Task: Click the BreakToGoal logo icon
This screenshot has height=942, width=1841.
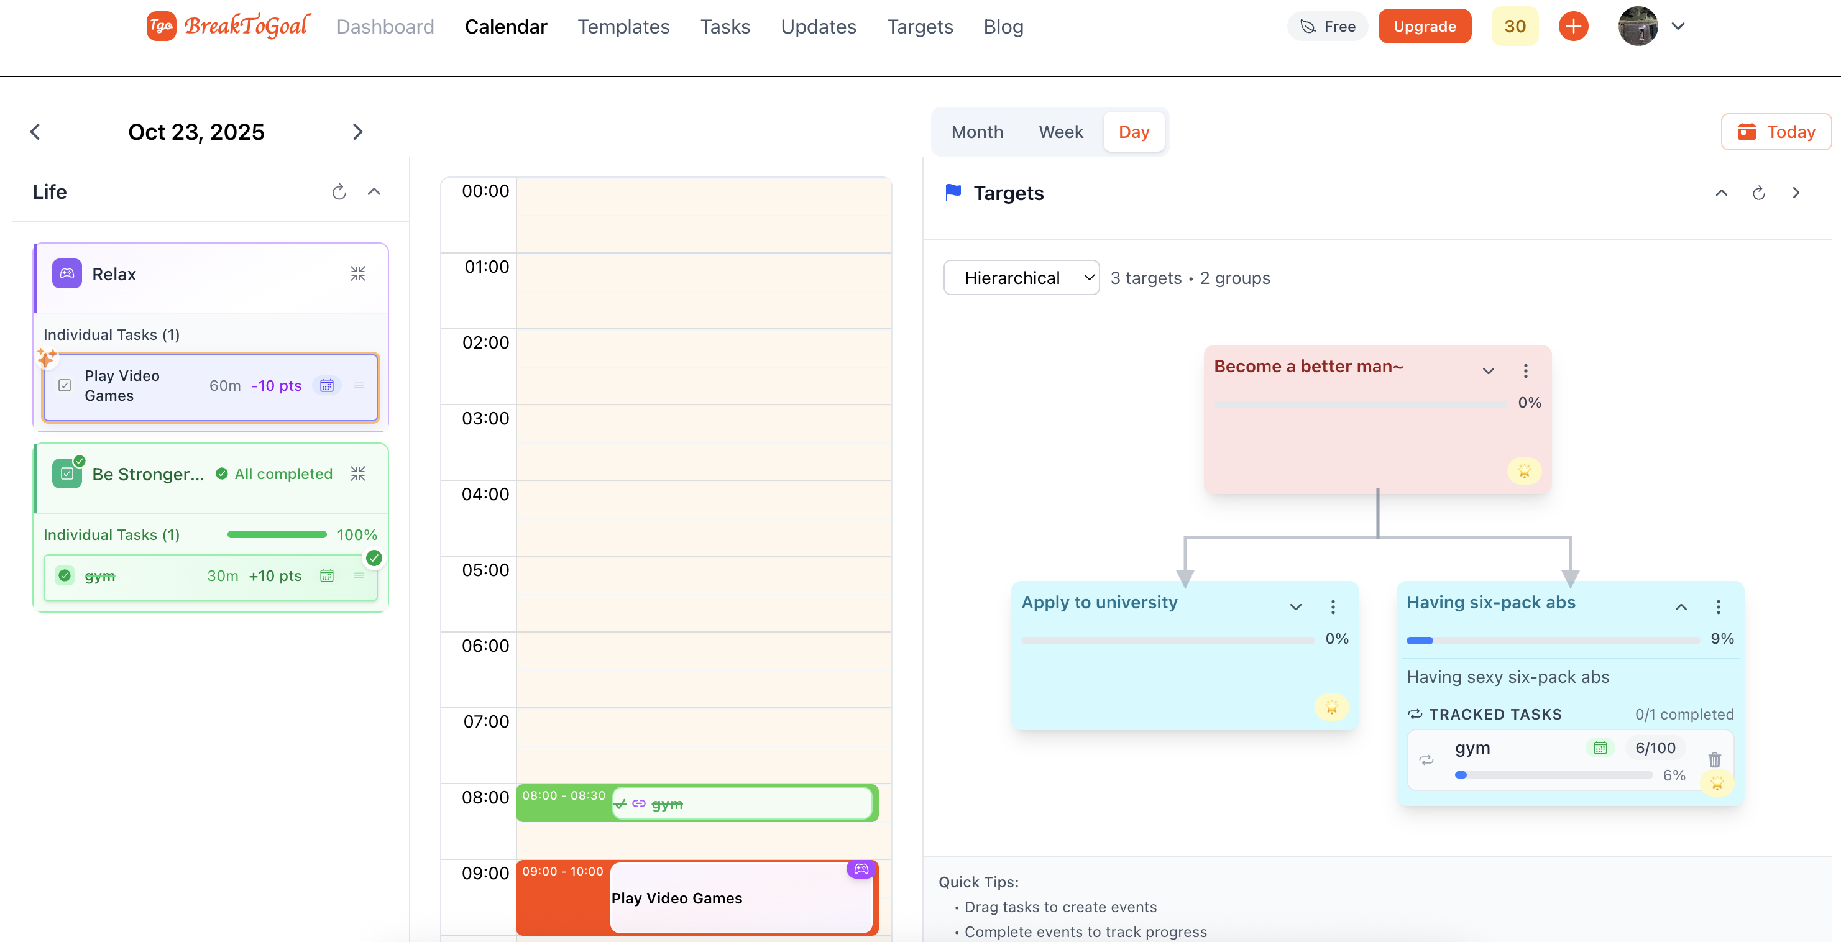Action: point(161,27)
